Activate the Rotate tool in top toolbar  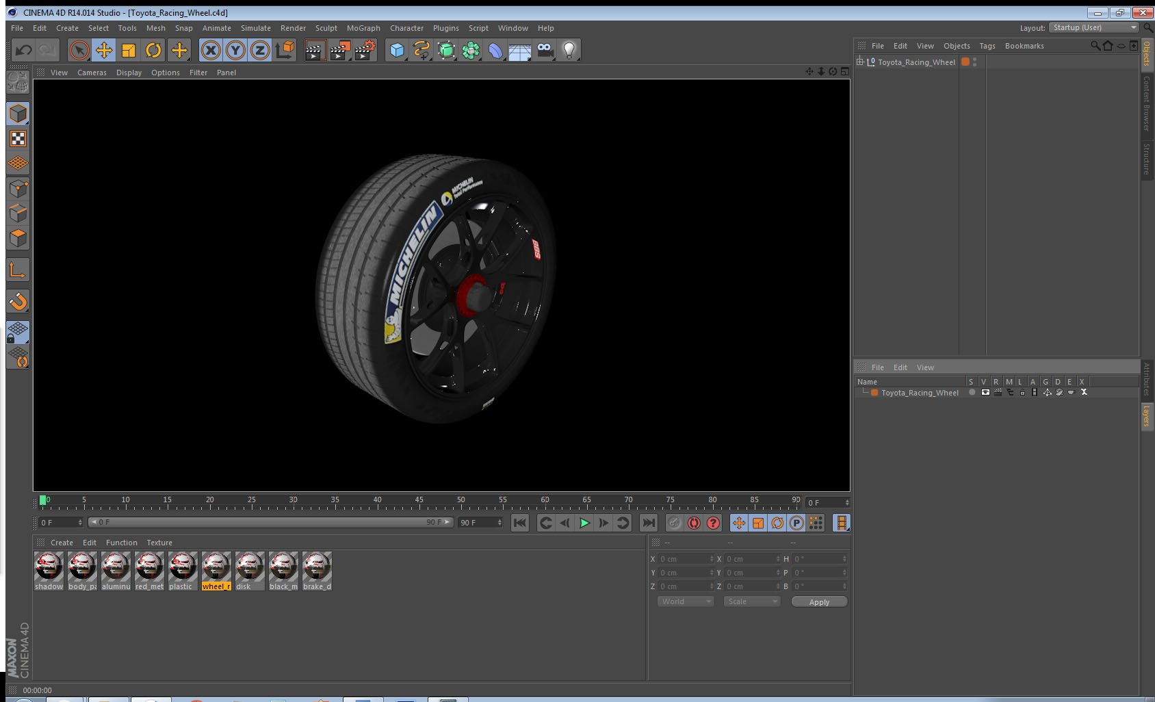click(153, 50)
